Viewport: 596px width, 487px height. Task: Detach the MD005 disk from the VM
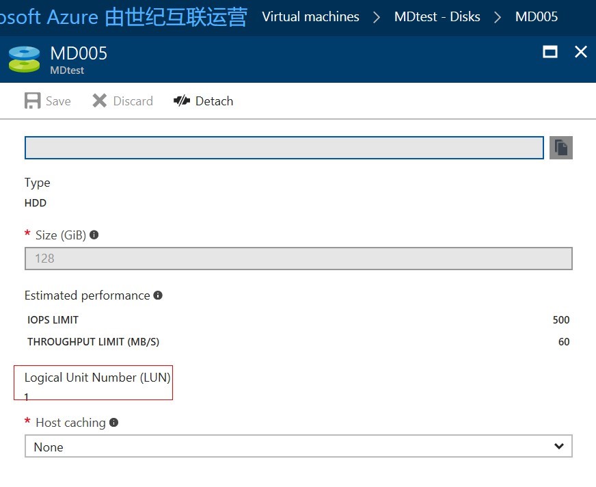(x=203, y=101)
